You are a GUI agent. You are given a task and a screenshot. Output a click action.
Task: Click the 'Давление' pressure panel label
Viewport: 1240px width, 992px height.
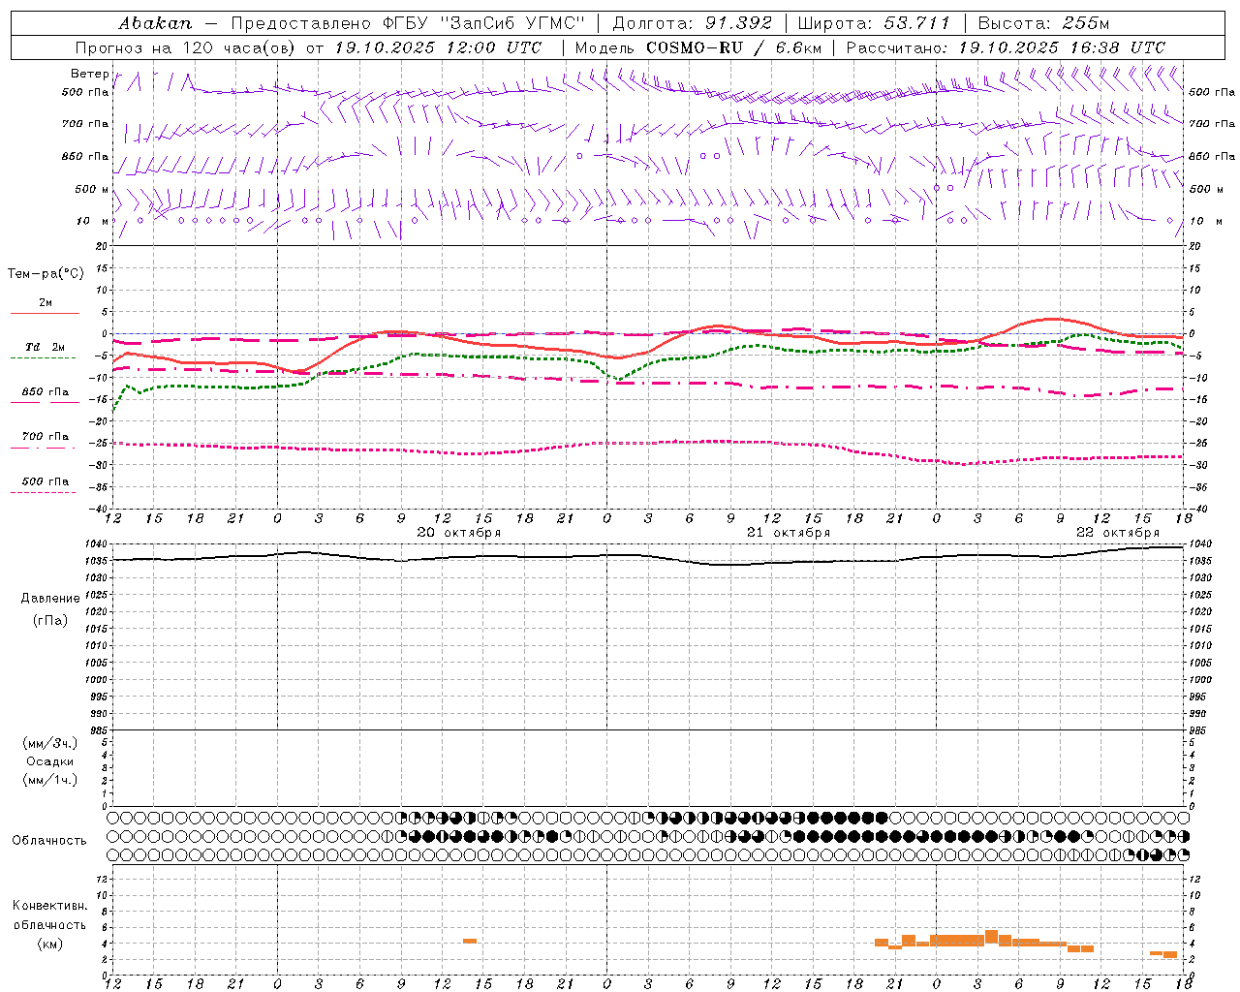point(49,599)
